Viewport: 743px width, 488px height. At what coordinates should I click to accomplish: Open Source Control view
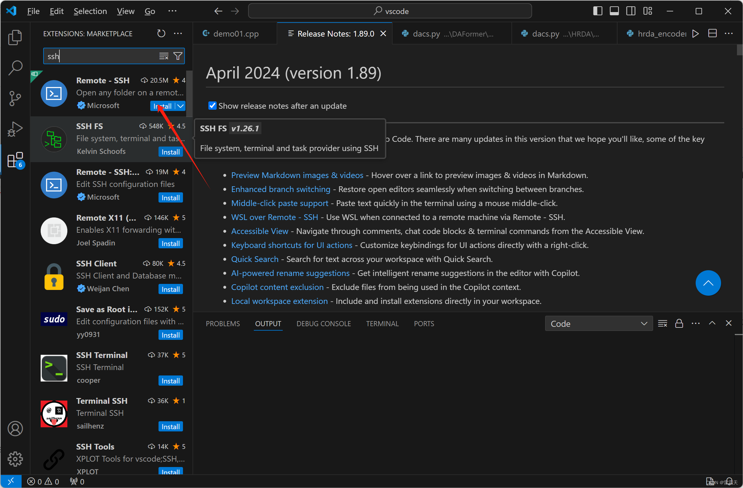coord(15,98)
